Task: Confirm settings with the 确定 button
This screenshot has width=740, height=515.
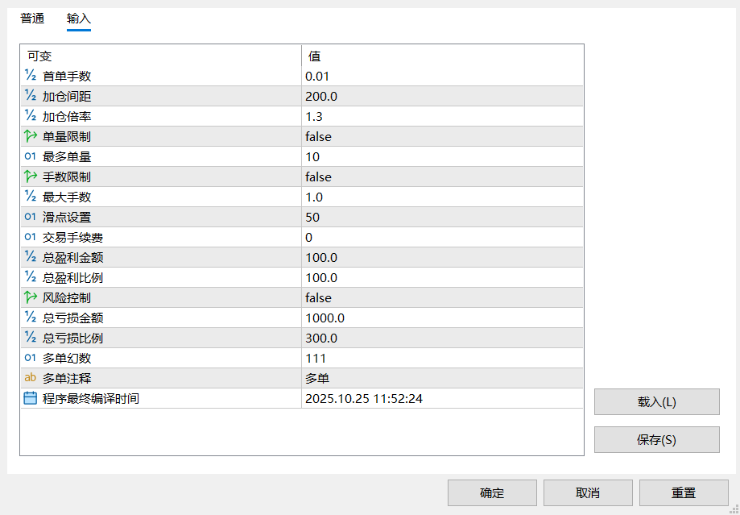Action: pyautogui.click(x=492, y=492)
